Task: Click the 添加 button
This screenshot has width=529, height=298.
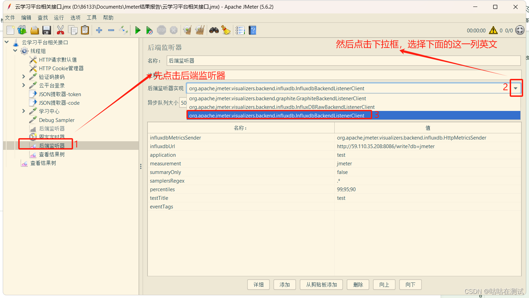Action: coord(285,285)
